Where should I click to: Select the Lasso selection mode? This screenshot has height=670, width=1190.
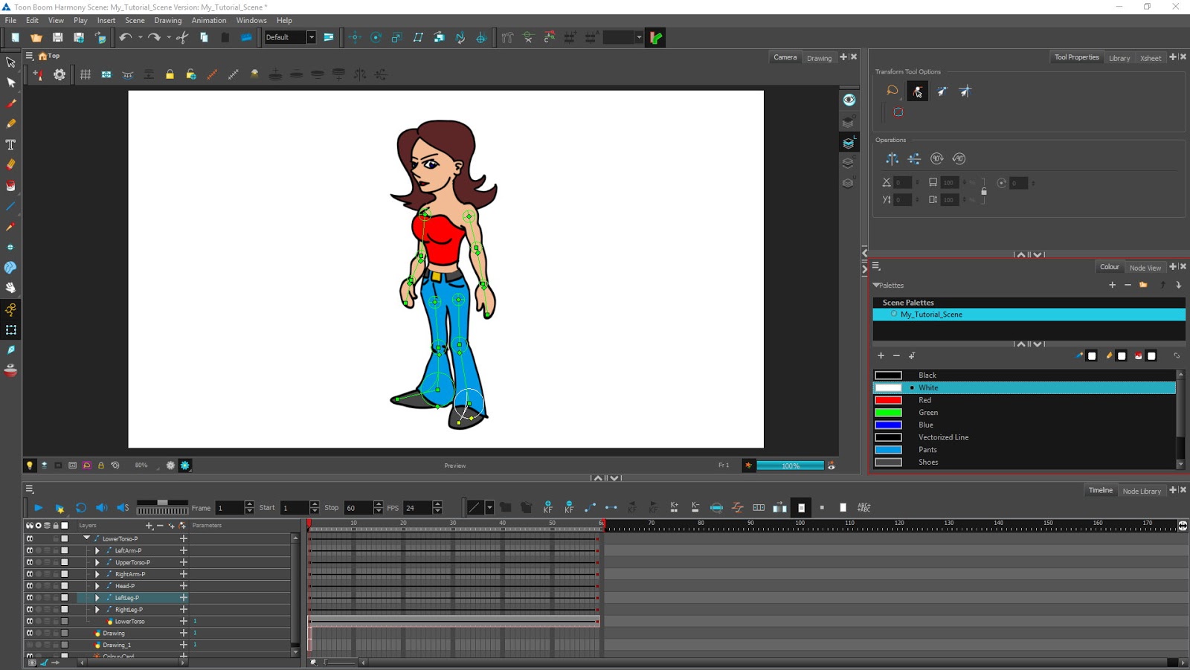[x=892, y=91]
